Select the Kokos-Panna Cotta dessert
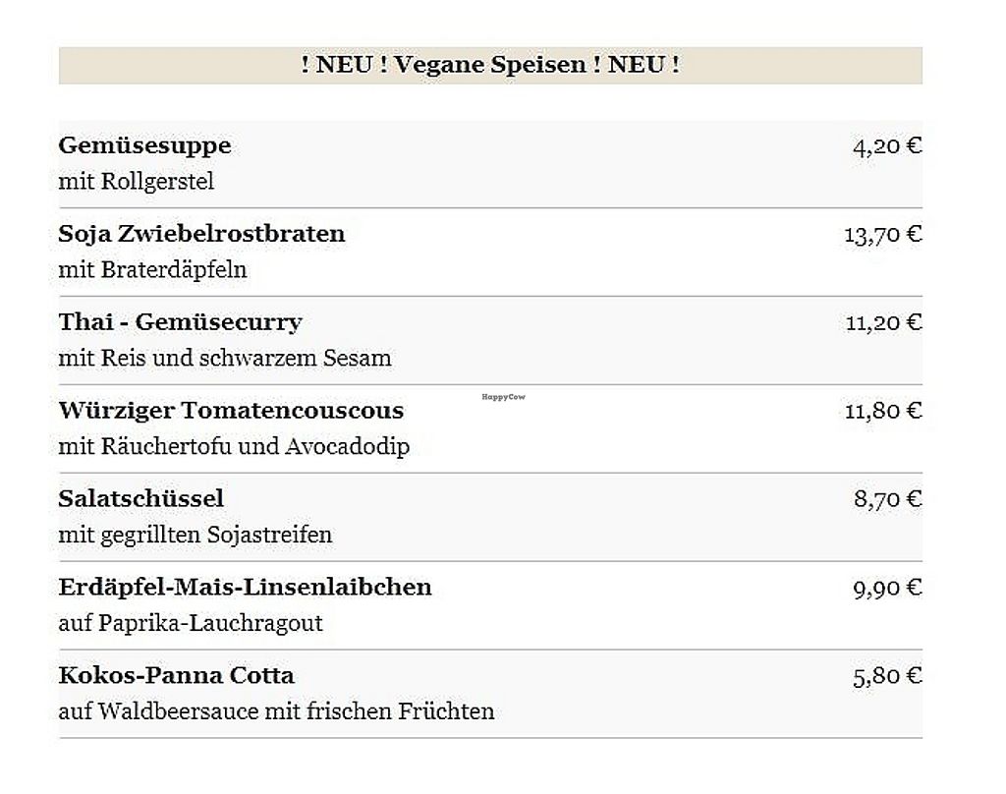This screenshot has width=1006, height=794. [x=176, y=676]
